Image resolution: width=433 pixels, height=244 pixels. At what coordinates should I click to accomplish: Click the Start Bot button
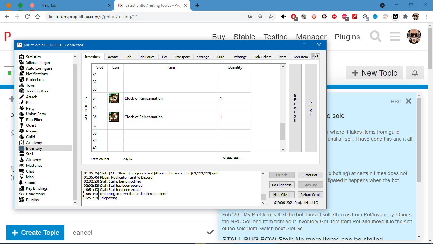point(310,175)
